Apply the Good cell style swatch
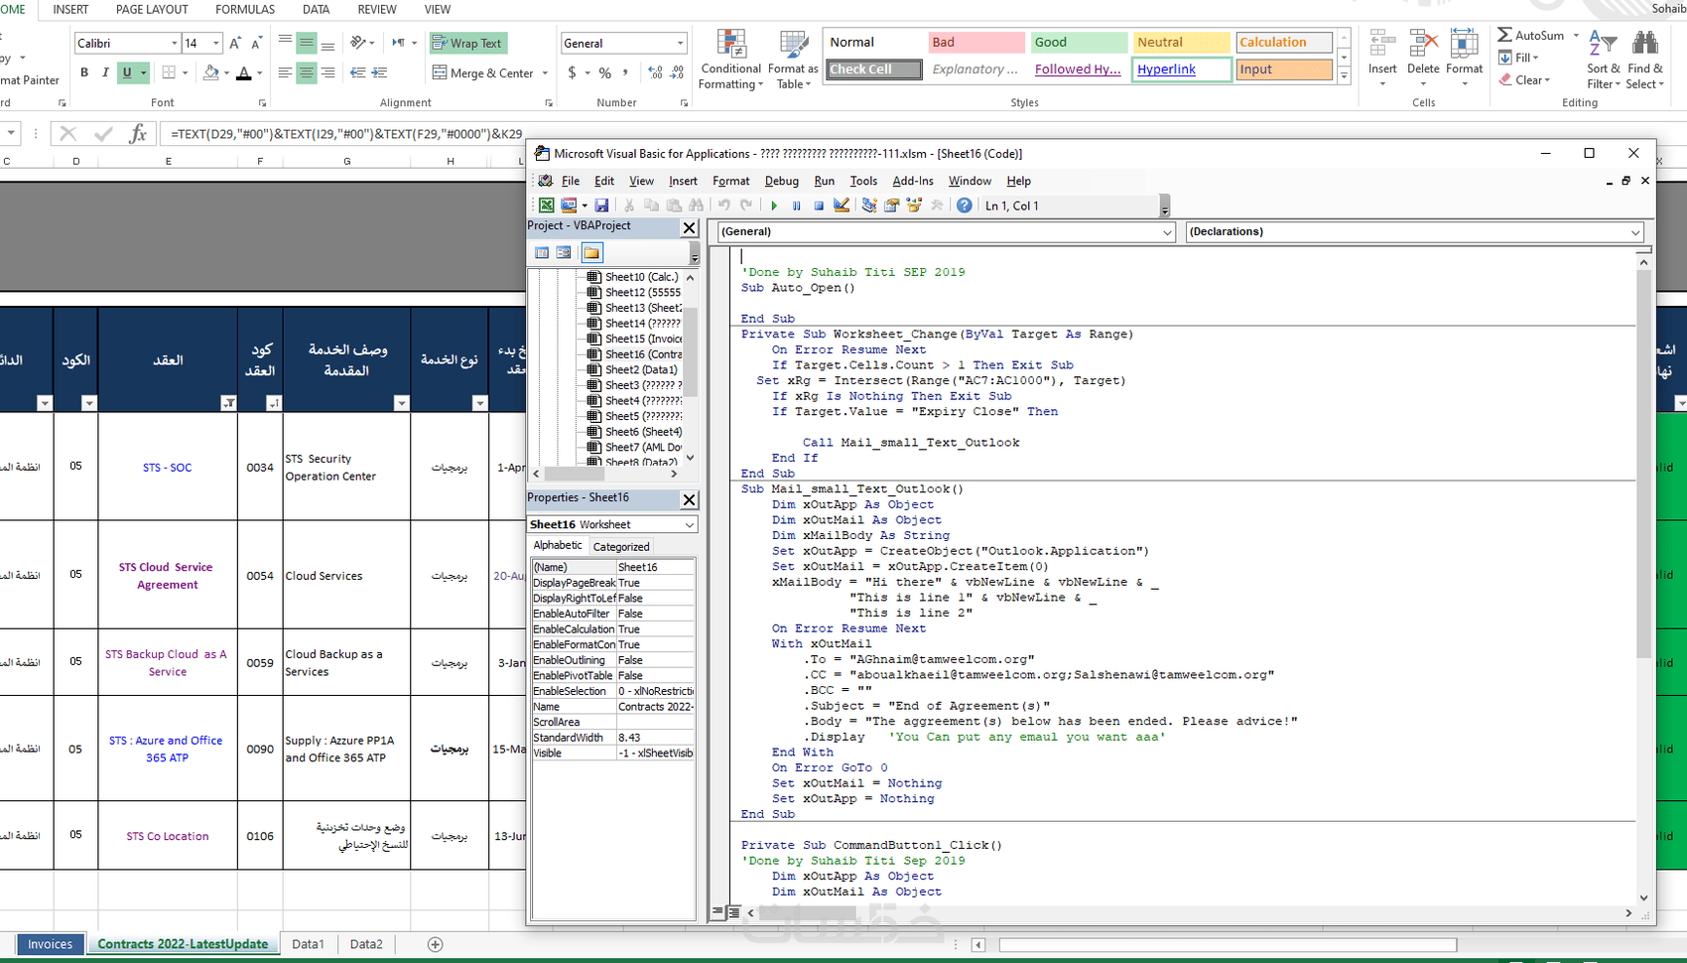Screen dimensions: 1687x963 [1078, 43]
